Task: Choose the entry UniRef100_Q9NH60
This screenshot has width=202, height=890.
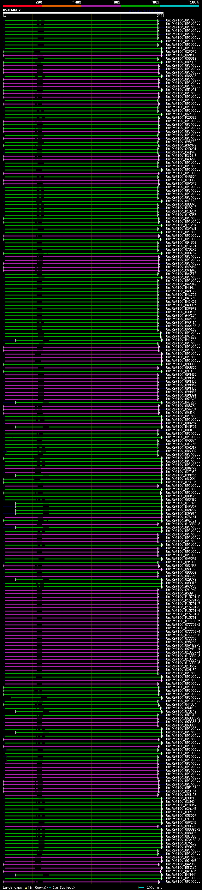Action: click(181, 374)
